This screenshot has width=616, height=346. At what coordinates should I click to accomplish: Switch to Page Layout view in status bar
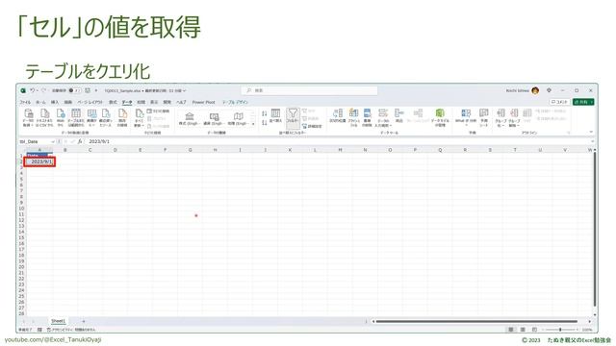[x=523, y=330]
